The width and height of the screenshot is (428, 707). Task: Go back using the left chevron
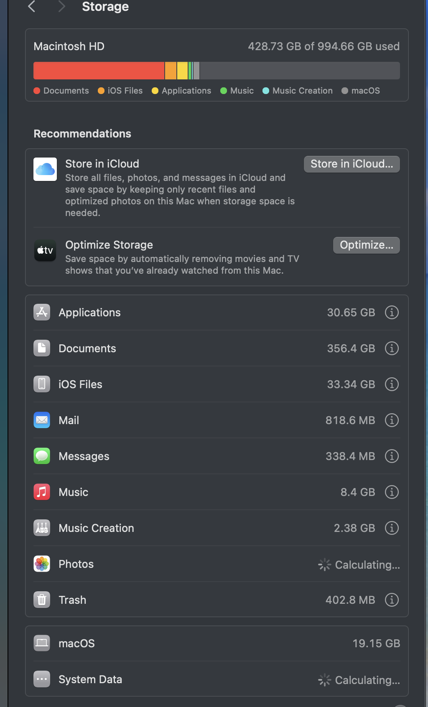point(32,7)
